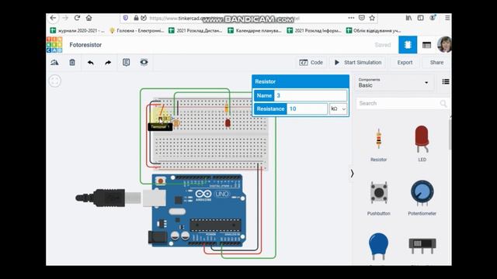Open the Tinkercad logo home
The height and width of the screenshot is (279, 497).
pyautogui.click(x=54, y=45)
